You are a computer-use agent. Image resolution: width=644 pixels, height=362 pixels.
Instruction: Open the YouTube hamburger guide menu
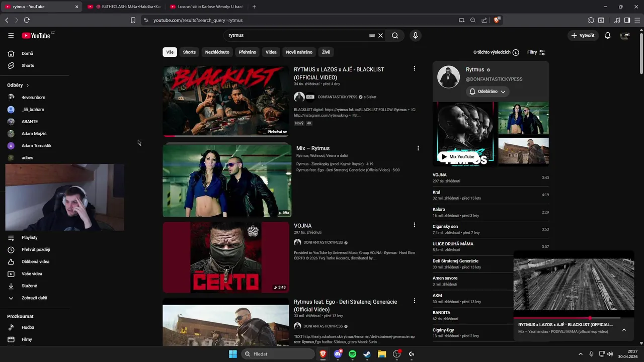(x=11, y=35)
